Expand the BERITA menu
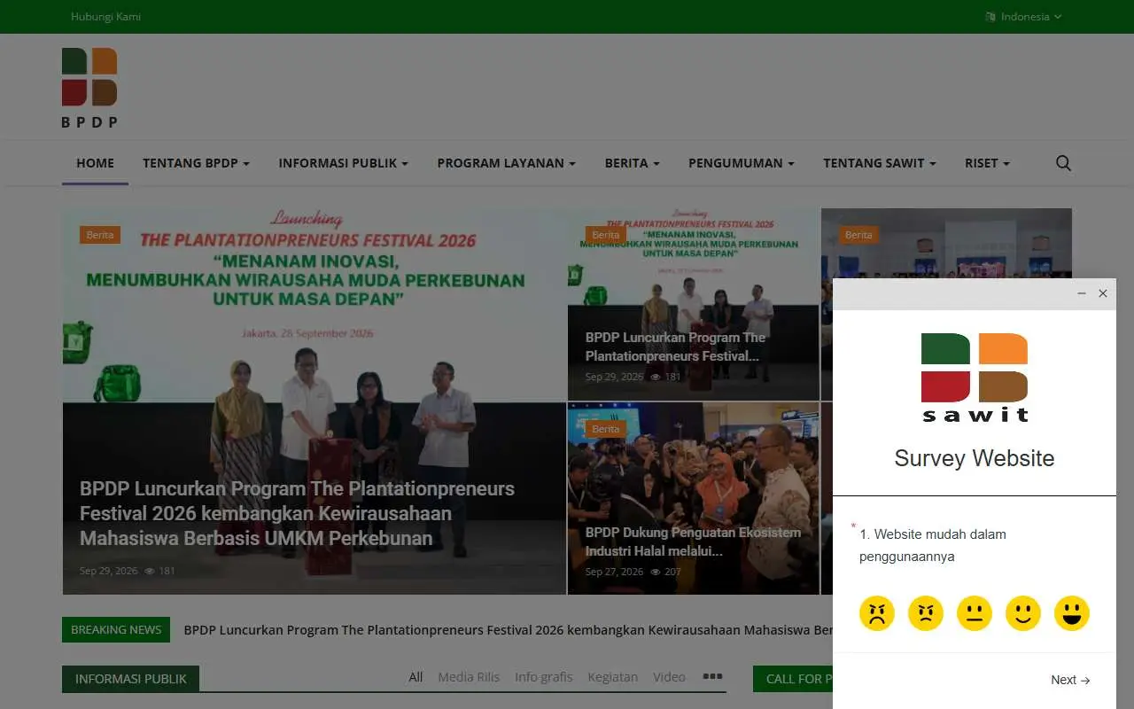The image size is (1134, 709). [632, 163]
